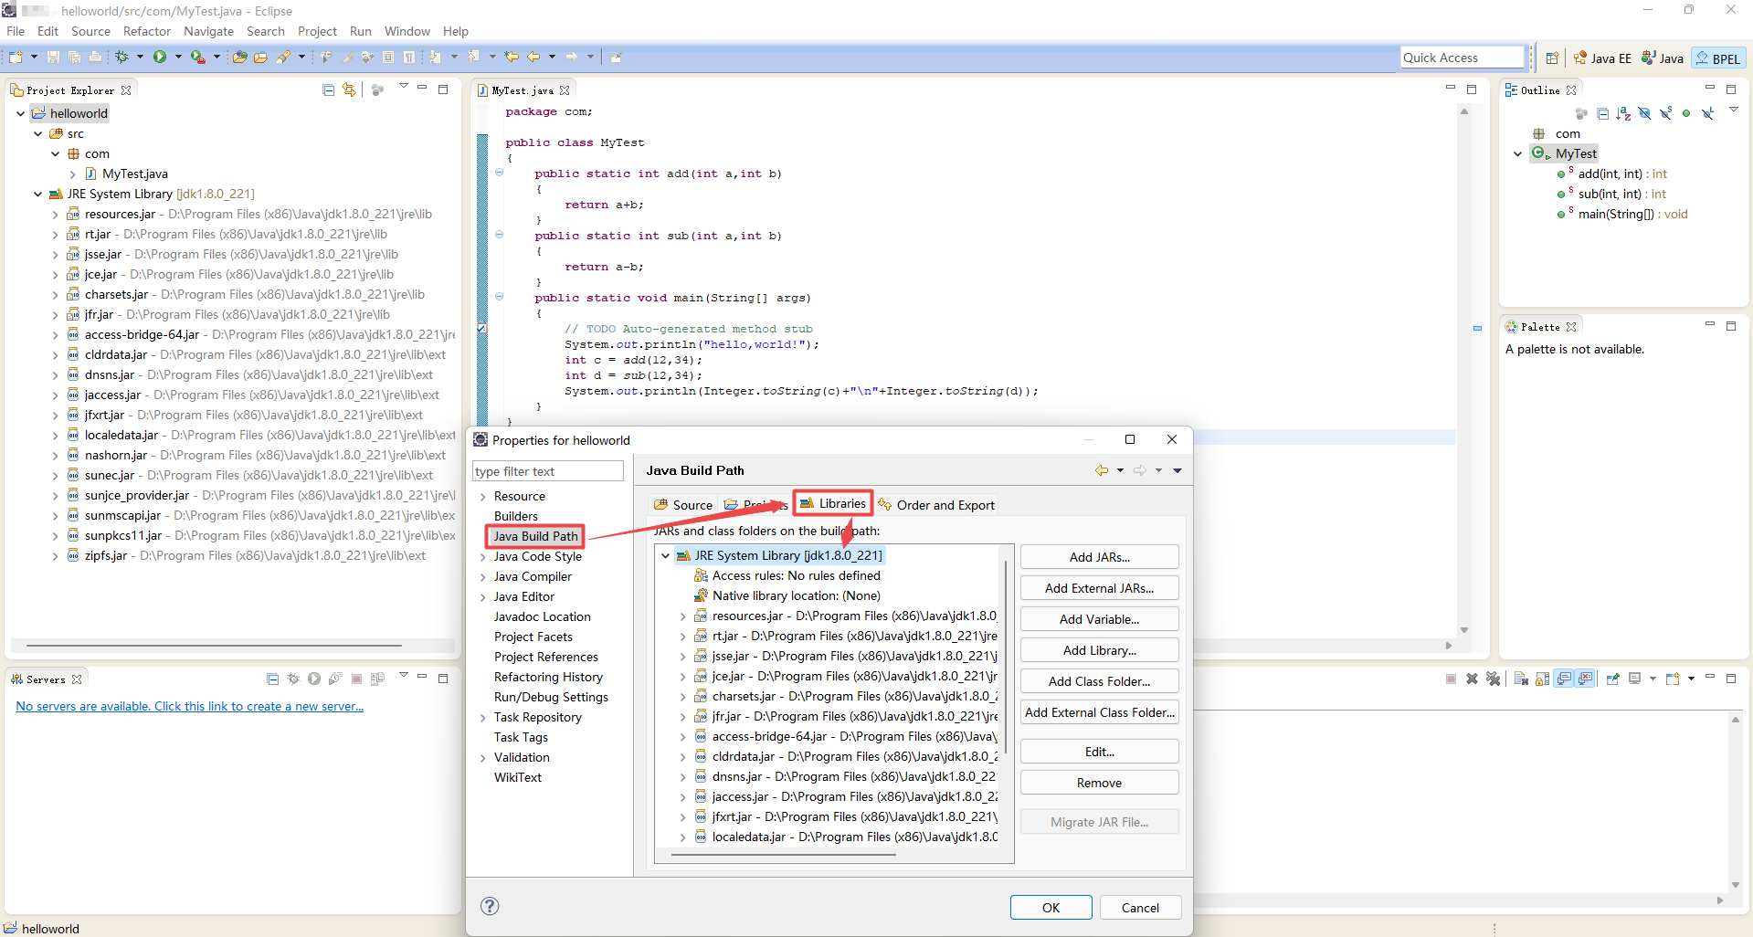
Task: Click Link with Editor in Project Explorer
Action: coord(348,89)
